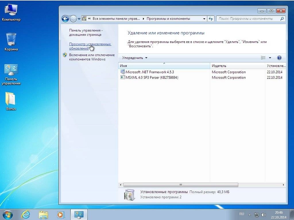Minimize the Programs and Features window

(262, 11)
